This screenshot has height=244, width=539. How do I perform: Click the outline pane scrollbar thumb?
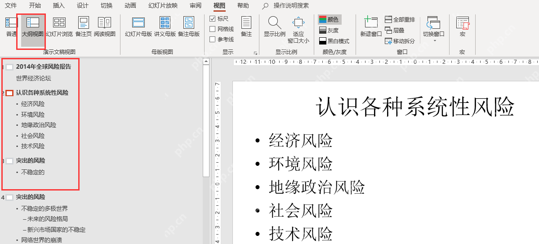coord(206,120)
